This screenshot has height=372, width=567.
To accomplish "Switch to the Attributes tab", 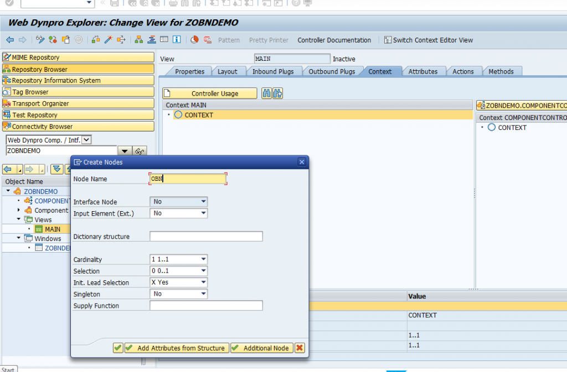I will tap(422, 71).
